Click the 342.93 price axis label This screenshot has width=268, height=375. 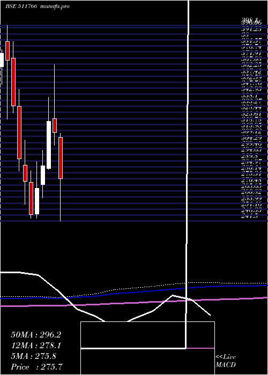click(x=251, y=89)
